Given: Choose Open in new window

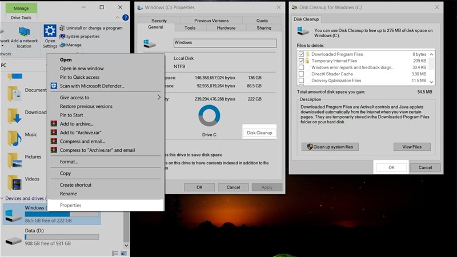Looking at the screenshot, I should click(106, 69).
